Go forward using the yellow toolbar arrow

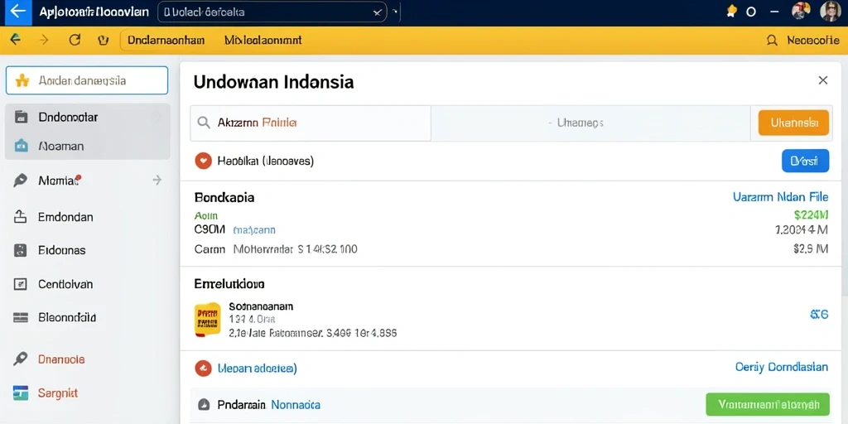pyautogui.click(x=45, y=40)
